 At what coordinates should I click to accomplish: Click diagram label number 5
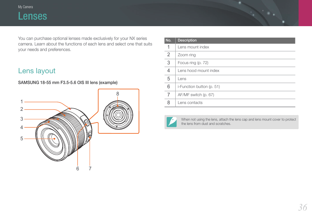pyautogui.click(x=22, y=138)
